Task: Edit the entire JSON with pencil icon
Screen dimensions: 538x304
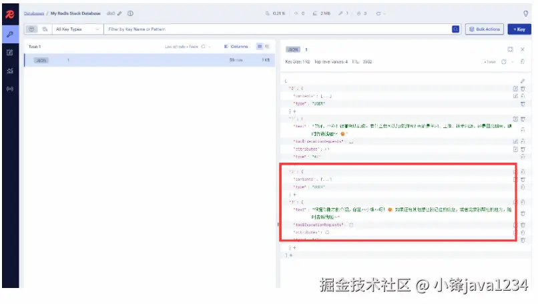Action: point(523,81)
